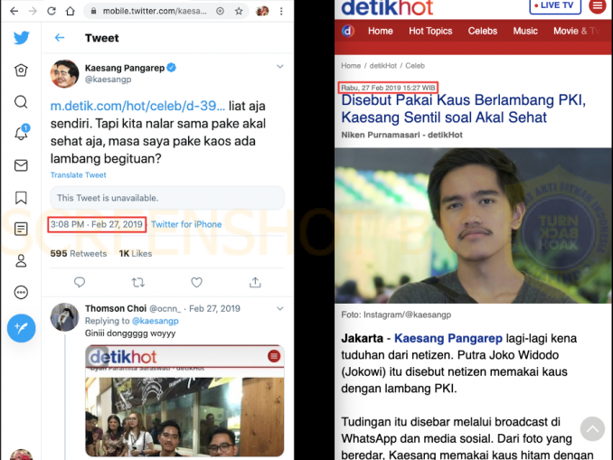
Task: Open Twitter Messages envelope
Action: coord(21,165)
